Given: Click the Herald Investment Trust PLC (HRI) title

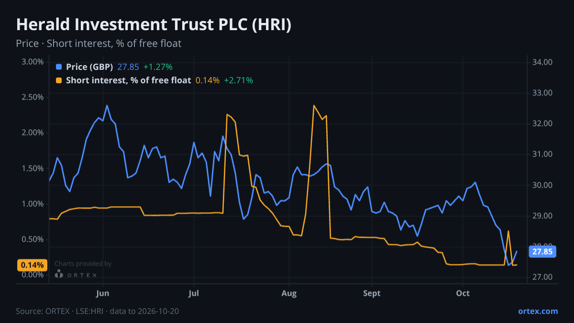Looking at the screenshot, I should pos(154,25).
